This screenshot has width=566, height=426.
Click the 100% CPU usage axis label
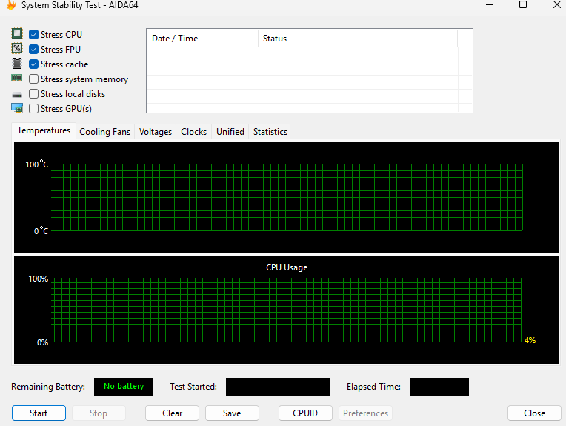coord(39,279)
